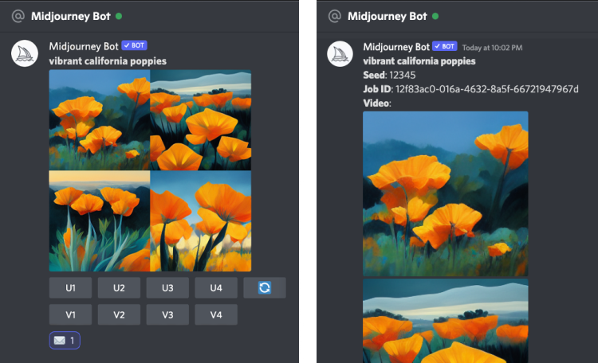Click the Today at 10:02 PM timestamp
Viewport: 598px width, 363px height.
tap(493, 48)
